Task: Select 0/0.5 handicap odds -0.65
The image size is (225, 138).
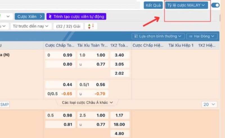Action: 60,94
